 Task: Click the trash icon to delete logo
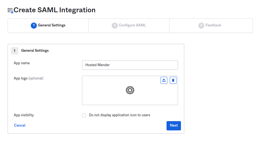pyautogui.click(x=173, y=80)
